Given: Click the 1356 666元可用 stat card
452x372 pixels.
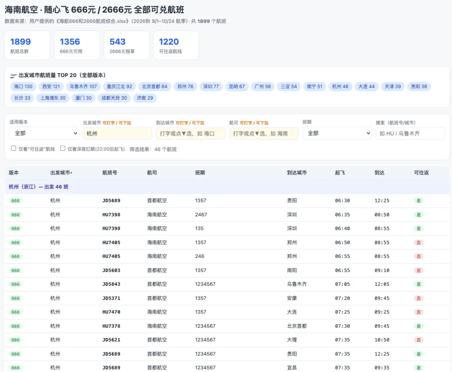Looking at the screenshot, I should [77, 45].
